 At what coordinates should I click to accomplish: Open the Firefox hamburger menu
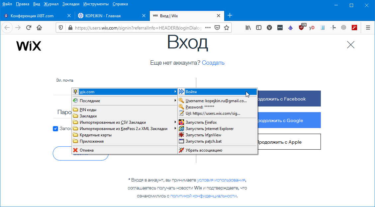coord(368,28)
